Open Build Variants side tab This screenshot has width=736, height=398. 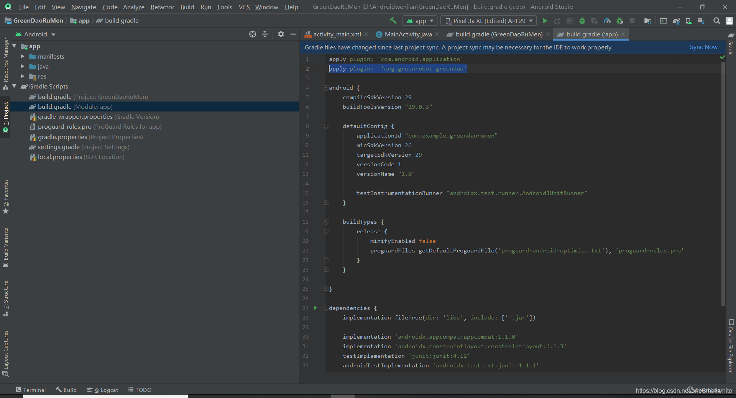tap(5, 247)
